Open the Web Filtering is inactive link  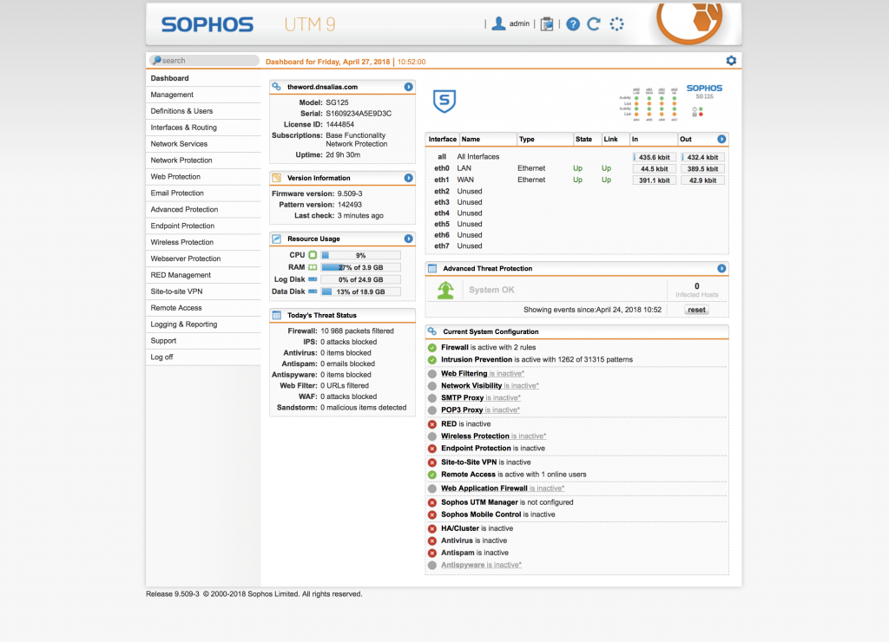pyautogui.click(x=483, y=374)
